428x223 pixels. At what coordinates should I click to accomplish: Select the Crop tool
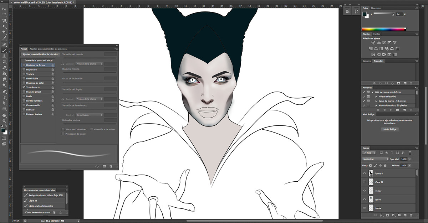(4, 32)
